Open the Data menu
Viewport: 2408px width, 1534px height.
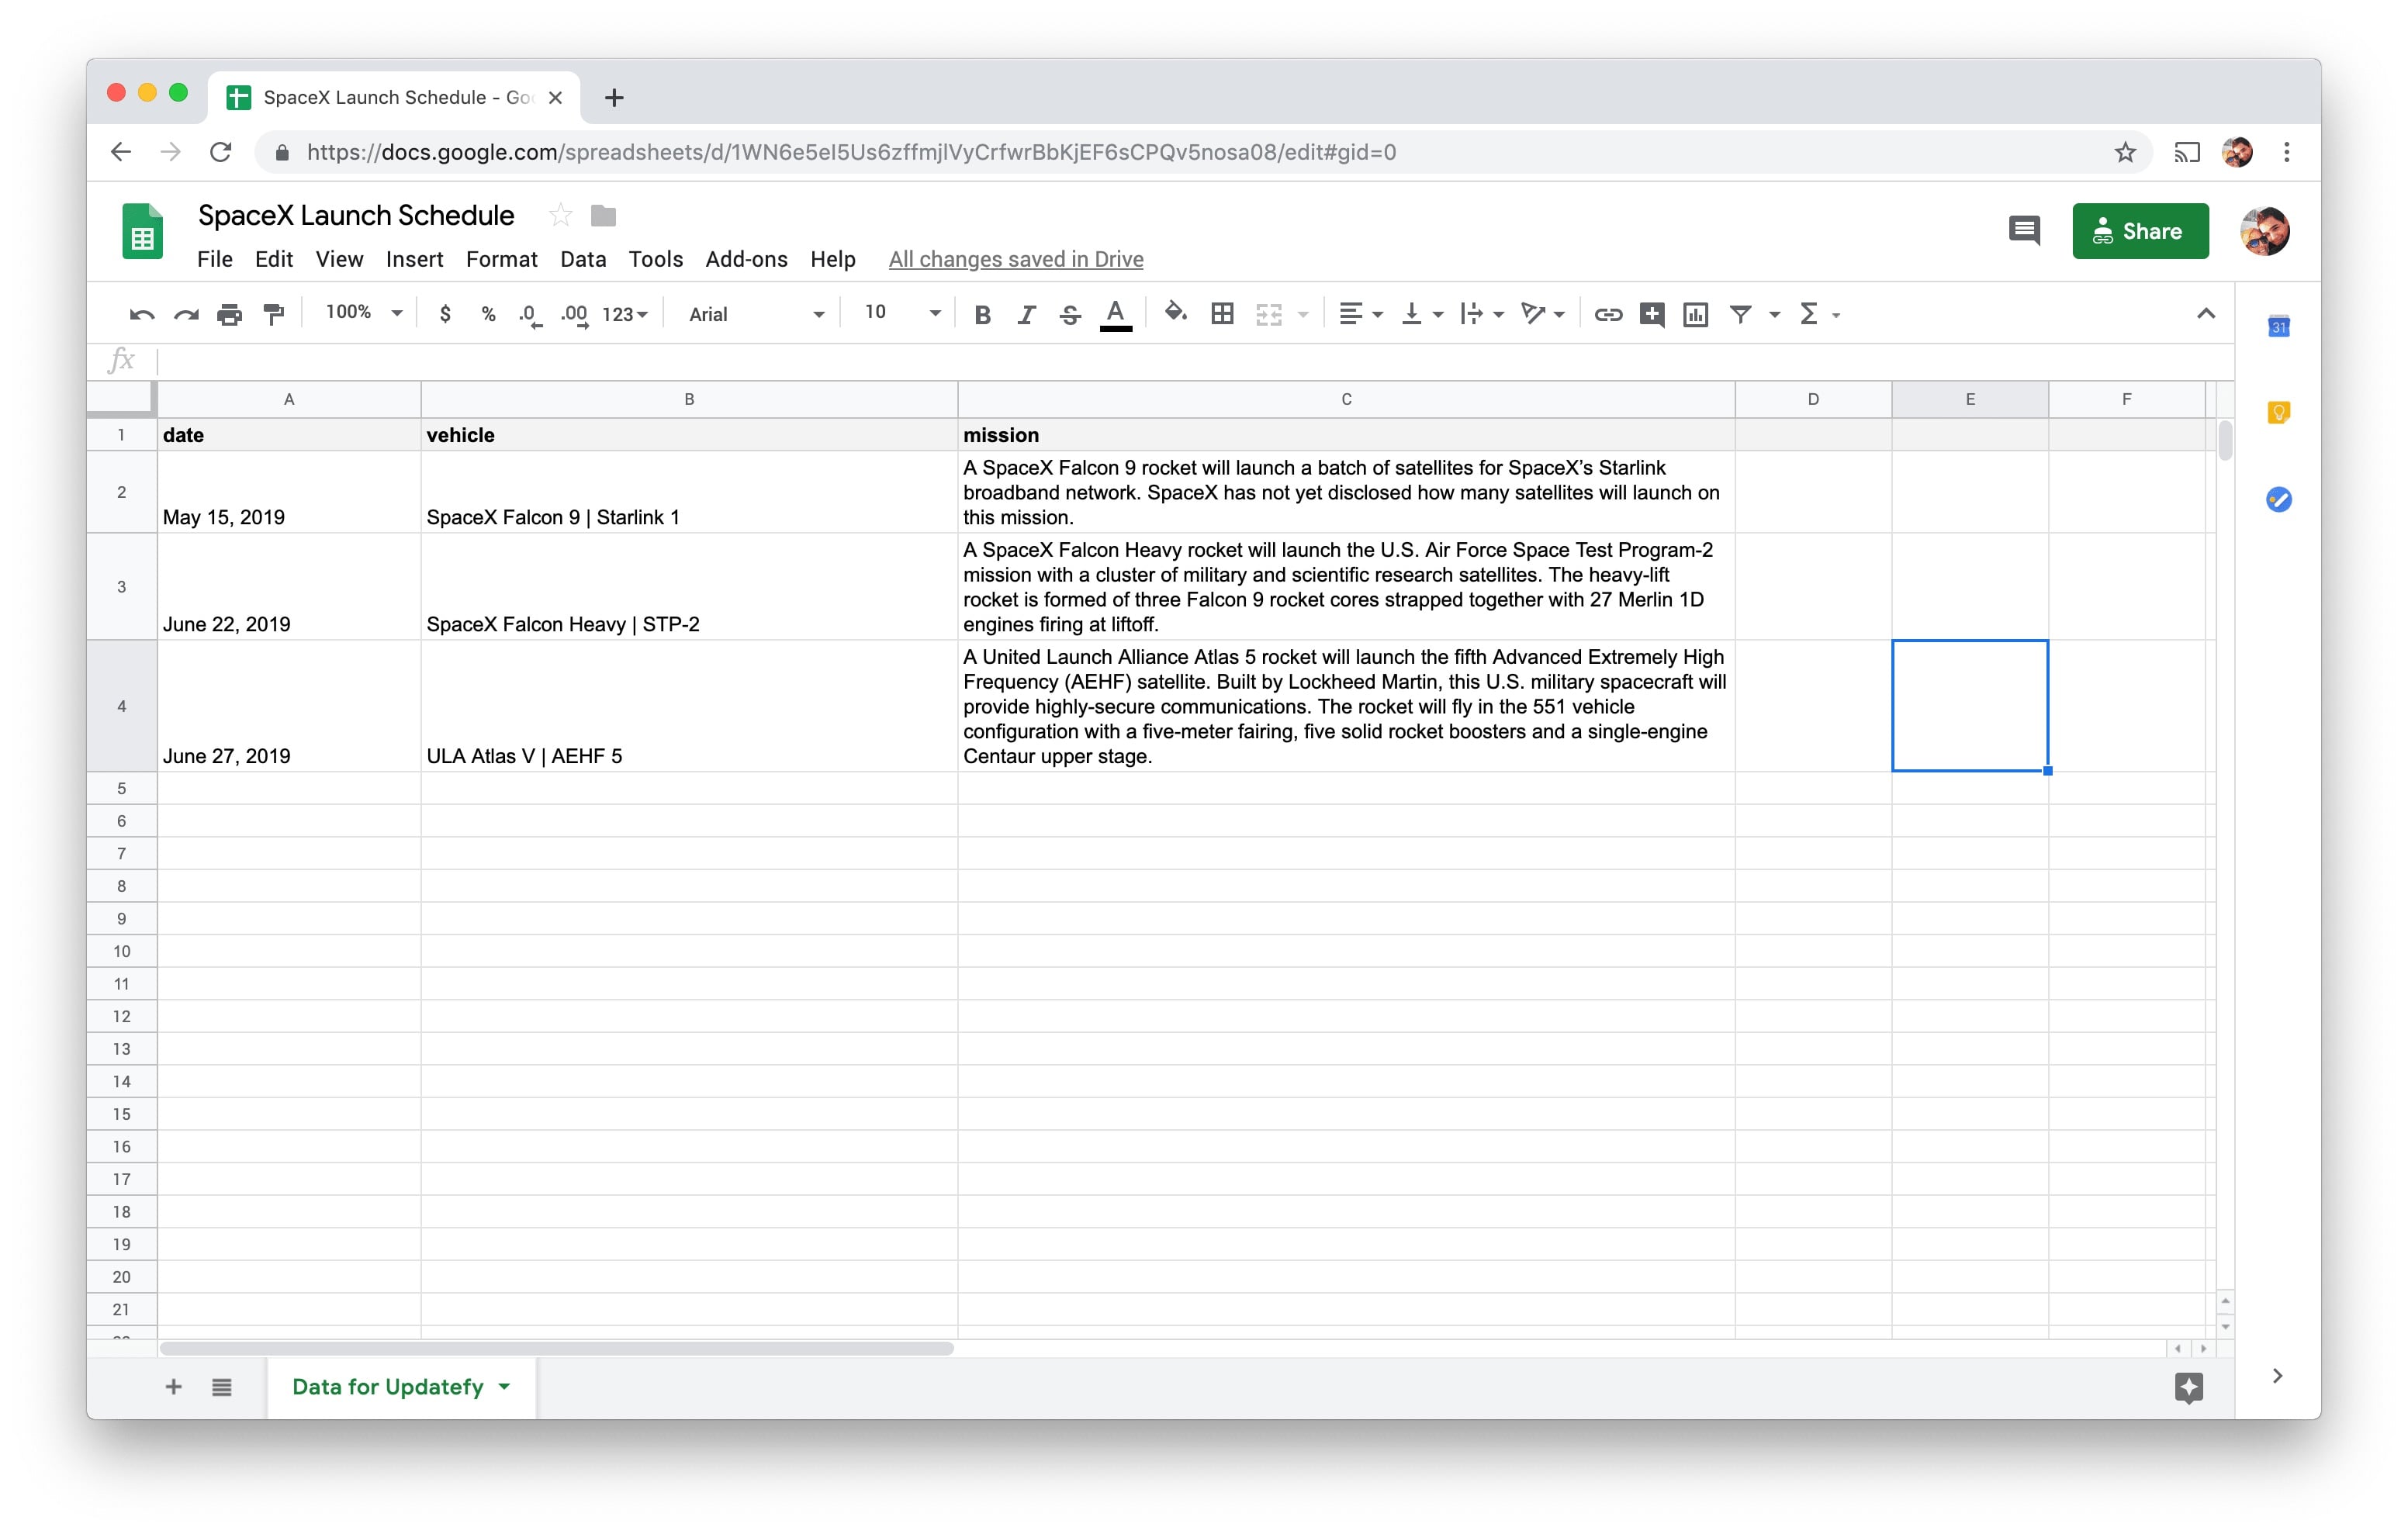583,259
